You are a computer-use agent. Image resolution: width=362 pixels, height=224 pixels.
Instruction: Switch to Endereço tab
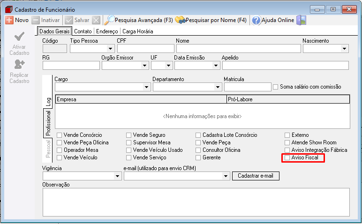click(x=107, y=31)
